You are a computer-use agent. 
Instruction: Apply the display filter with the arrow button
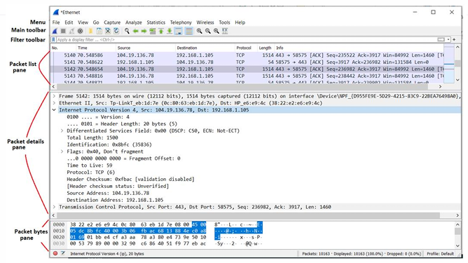pyautogui.click(x=441, y=39)
